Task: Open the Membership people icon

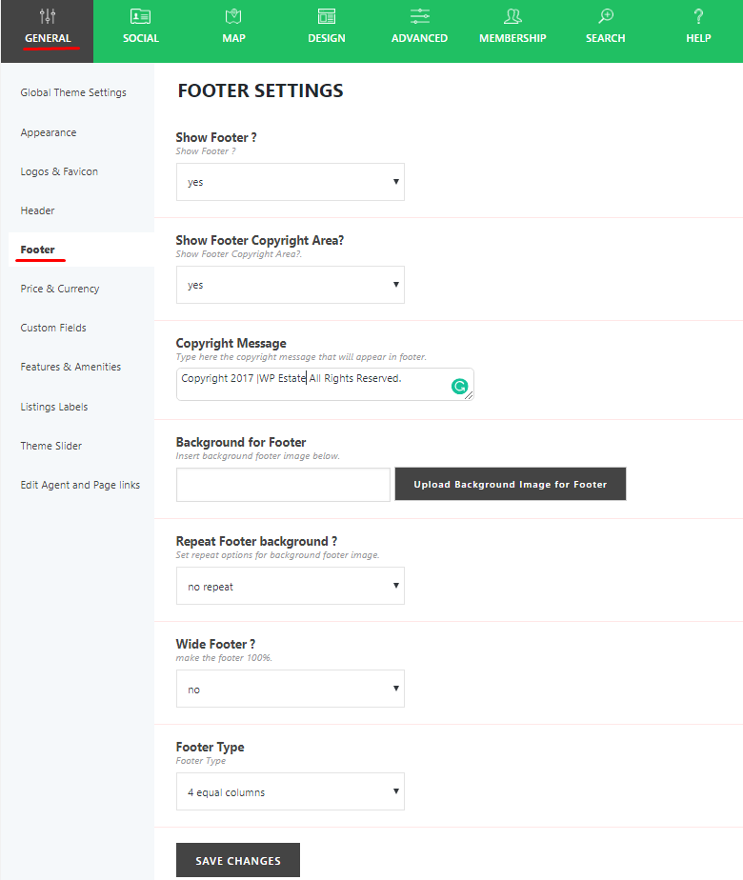Action: pyautogui.click(x=512, y=16)
